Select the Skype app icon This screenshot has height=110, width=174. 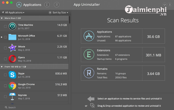[x=12, y=75]
